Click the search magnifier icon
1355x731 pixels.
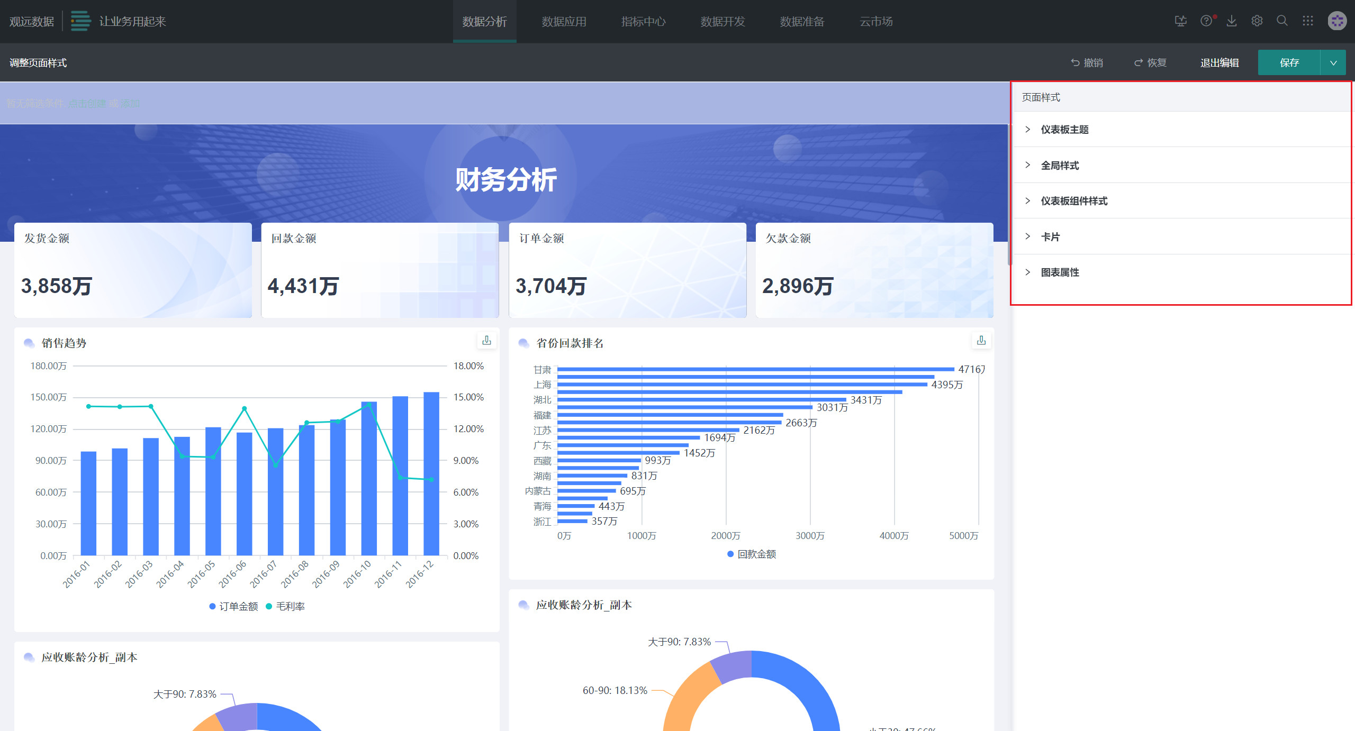click(1282, 21)
